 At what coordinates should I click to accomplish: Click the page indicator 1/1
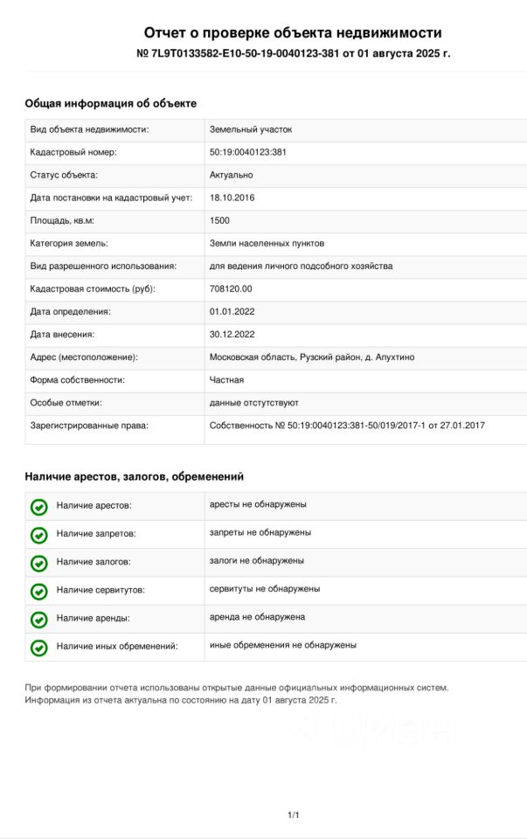294,815
